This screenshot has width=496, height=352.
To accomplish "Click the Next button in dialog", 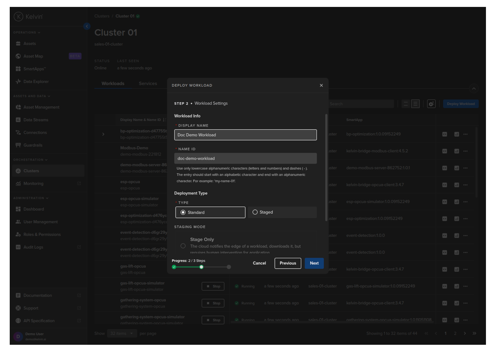I will (314, 263).
